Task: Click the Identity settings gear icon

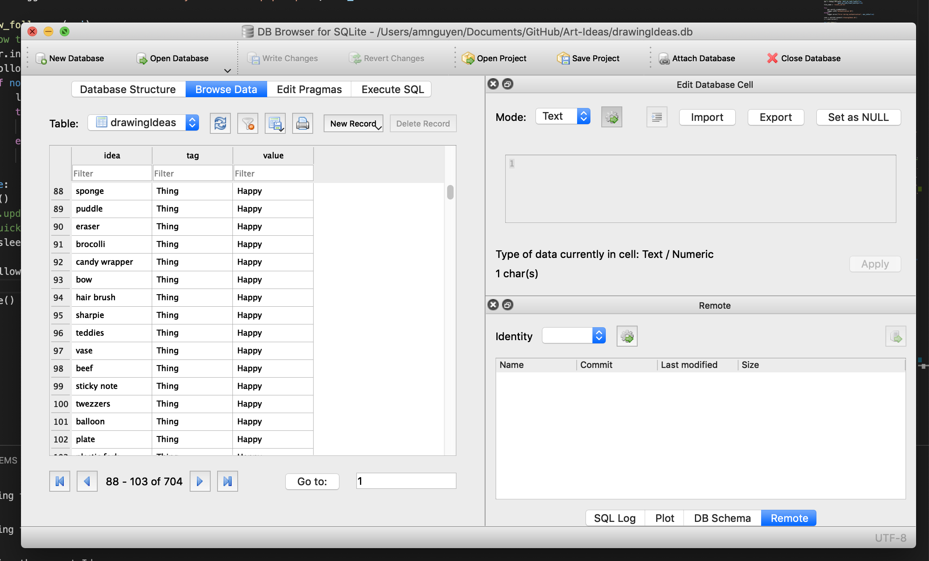Action: click(x=627, y=336)
